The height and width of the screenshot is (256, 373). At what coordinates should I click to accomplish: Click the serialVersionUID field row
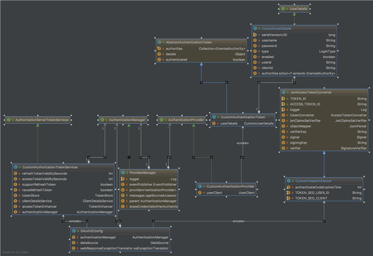click(x=294, y=35)
